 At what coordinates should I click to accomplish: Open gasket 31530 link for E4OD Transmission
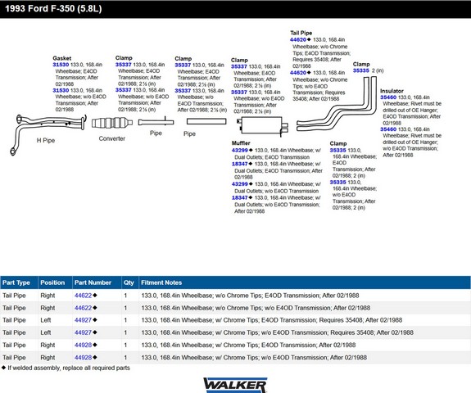(x=61, y=65)
